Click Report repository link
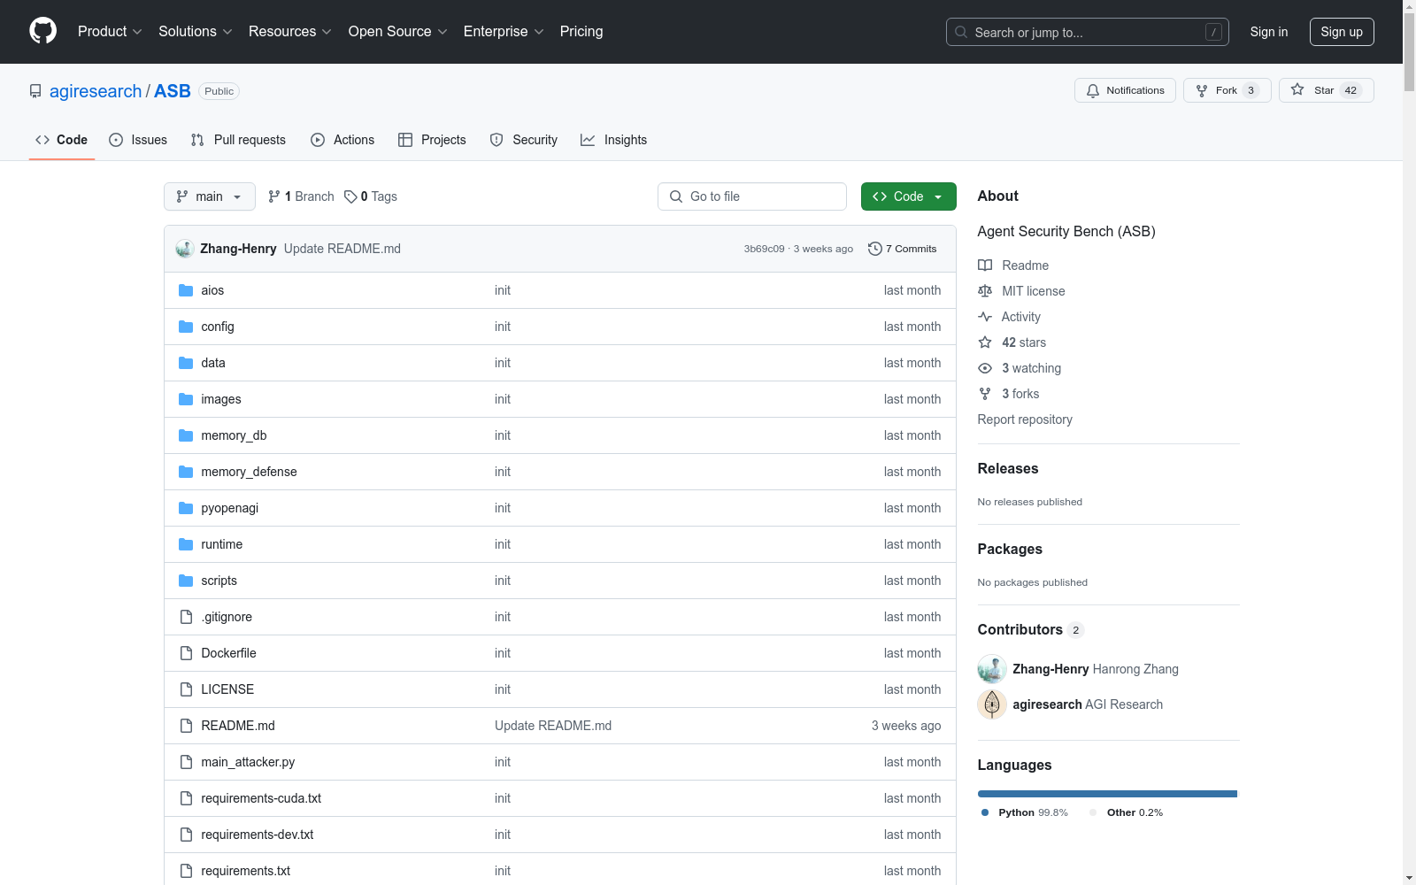Viewport: 1416px width, 885px height. (x=1025, y=419)
